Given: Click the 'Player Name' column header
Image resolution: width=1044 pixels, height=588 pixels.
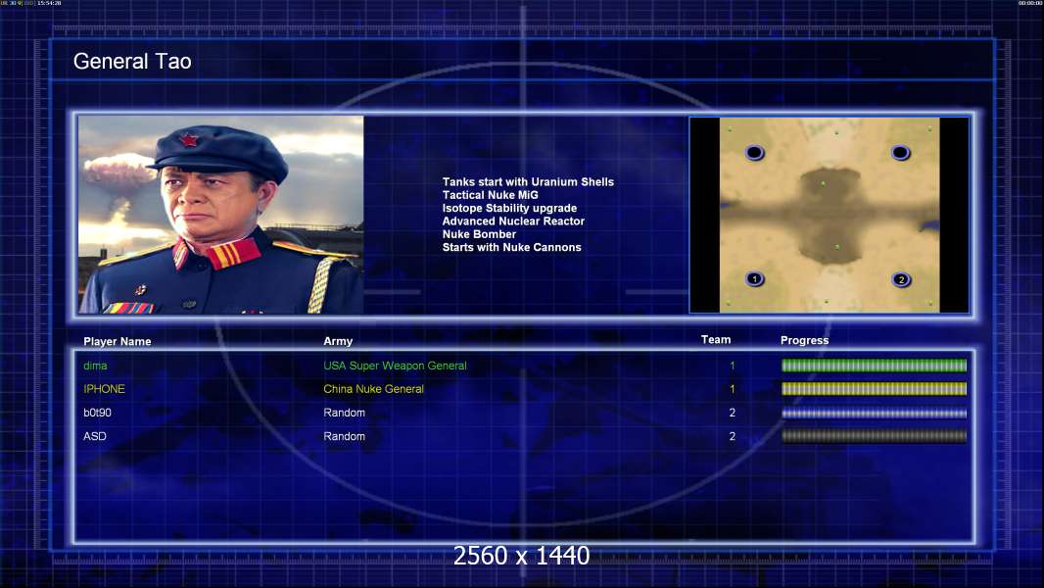Looking at the screenshot, I should coord(118,341).
